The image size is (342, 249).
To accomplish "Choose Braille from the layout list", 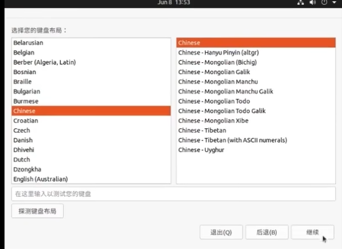I will pyautogui.click(x=91, y=82).
